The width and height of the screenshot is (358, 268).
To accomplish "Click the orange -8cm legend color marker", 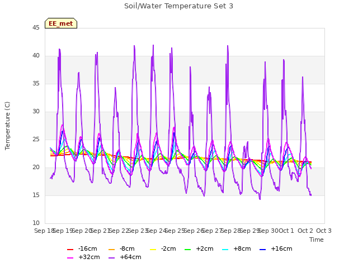I will tap(111, 250).
